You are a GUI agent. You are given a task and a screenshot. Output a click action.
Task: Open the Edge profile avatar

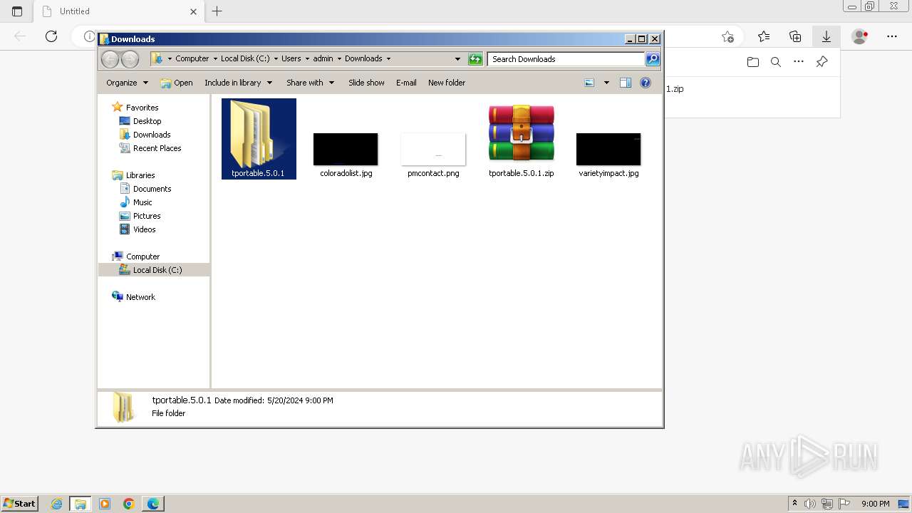pyautogui.click(x=860, y=36)
